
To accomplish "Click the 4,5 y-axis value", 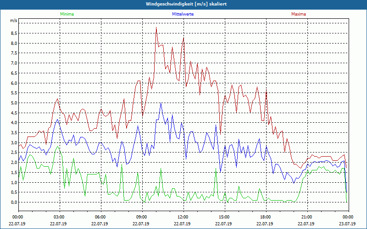I will point(14,113).
